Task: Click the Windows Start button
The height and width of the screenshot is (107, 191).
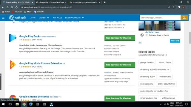Action: click(x=3, y=104)
